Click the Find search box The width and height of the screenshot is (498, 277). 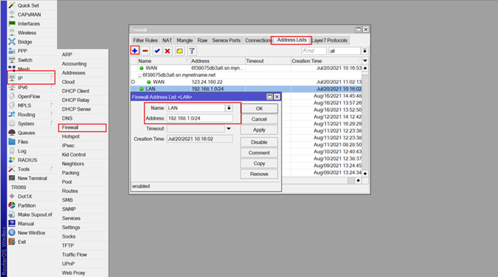click(x=314, y=50)
